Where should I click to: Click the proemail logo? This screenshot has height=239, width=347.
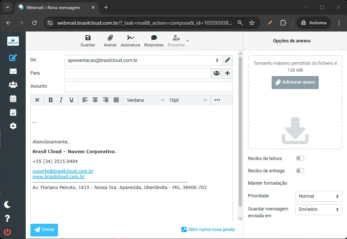13,41
